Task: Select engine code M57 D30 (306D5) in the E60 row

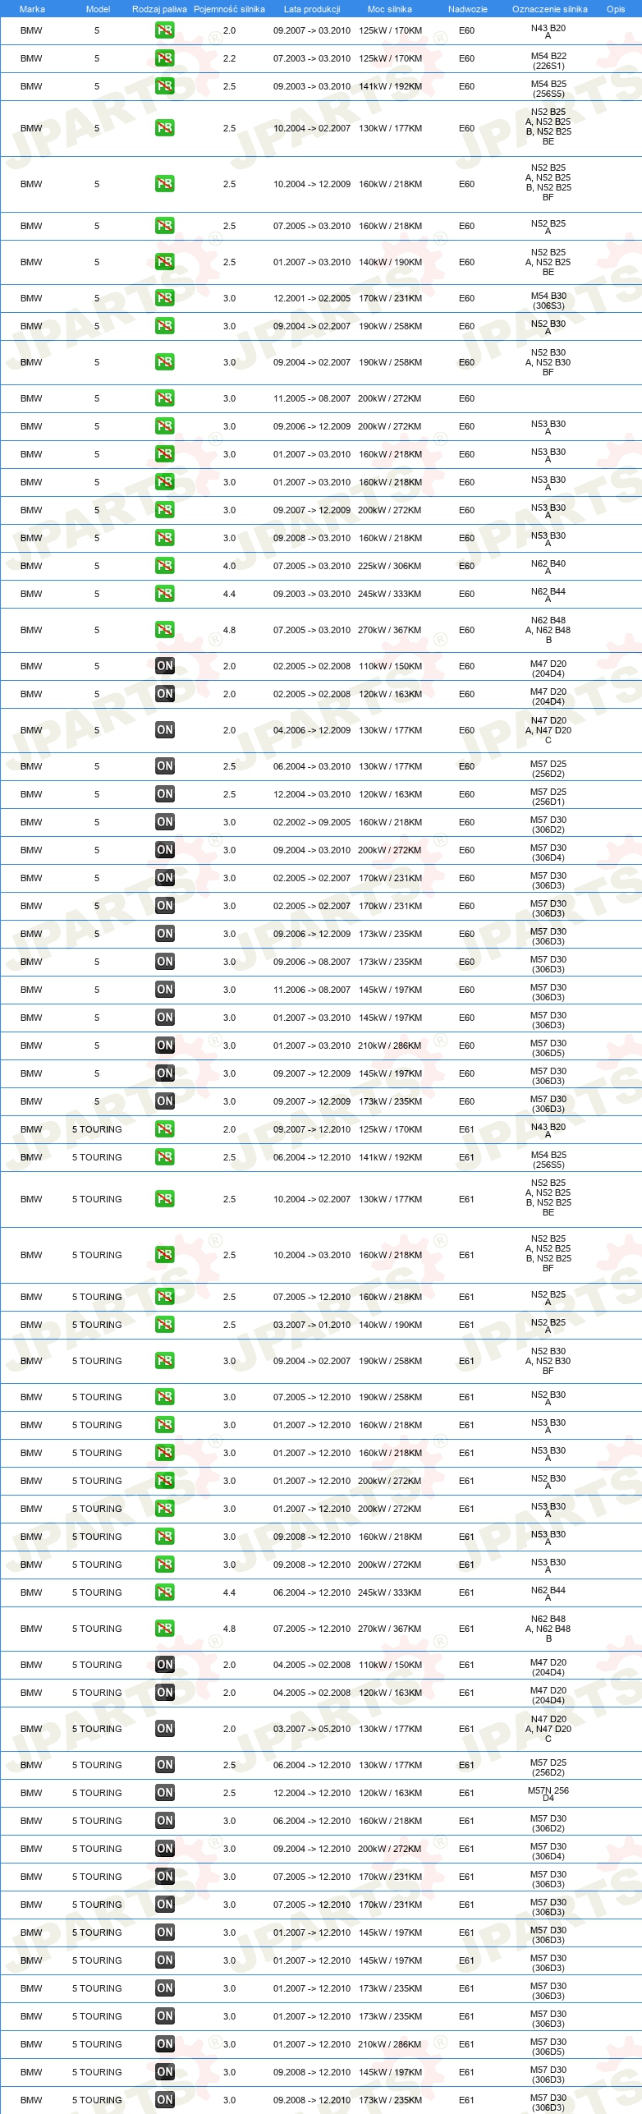Action: click(548, 1048)
